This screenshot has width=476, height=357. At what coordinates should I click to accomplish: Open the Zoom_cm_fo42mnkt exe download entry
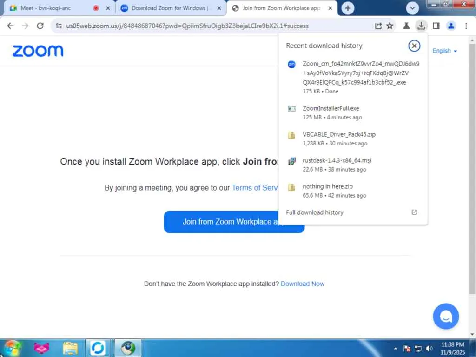(x=353, y=77)
